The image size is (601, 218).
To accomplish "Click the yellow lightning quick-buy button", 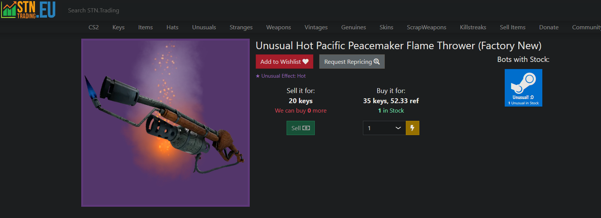I will click(412, 128).
